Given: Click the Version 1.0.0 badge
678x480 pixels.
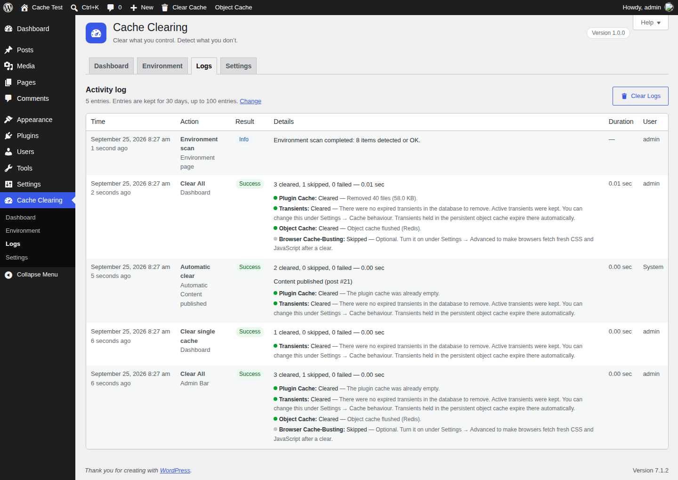Looking at the screenshot, I should 608,33.
